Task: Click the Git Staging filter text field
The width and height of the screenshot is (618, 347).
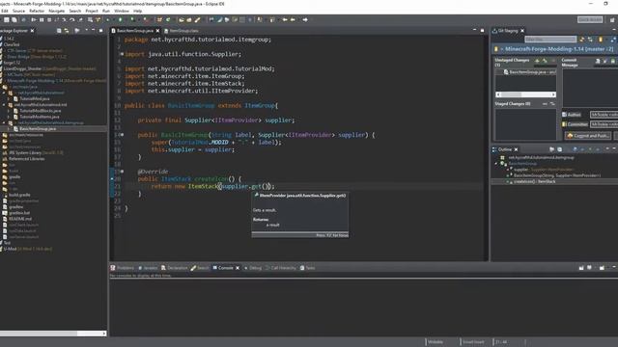Action: click(550, 40)
